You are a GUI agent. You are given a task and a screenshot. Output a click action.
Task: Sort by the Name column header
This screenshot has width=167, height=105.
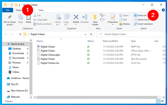coord(40,41)
